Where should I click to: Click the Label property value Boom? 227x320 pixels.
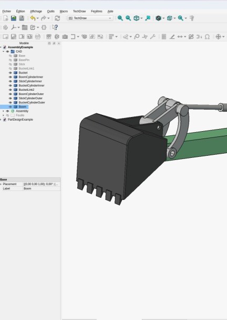(42, 188)
